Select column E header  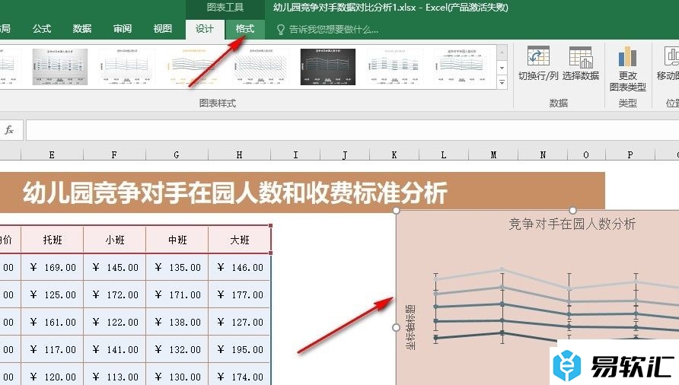pyautogui.click(x=52, y=154)
